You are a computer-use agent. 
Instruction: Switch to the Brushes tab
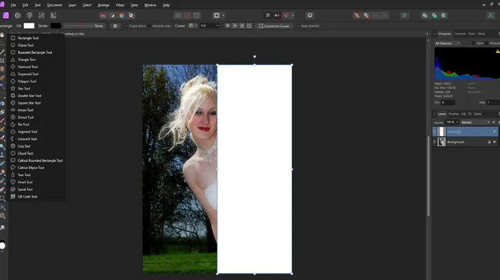tap(453, 114)
